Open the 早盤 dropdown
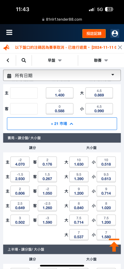124x269 pixels. coord(55,60)
